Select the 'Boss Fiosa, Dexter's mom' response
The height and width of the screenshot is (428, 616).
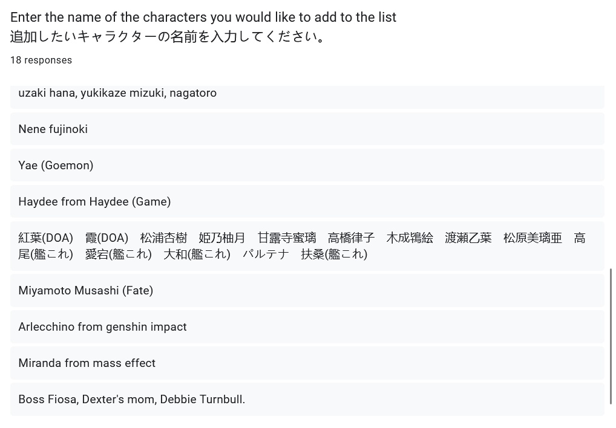tap(131, 400)
